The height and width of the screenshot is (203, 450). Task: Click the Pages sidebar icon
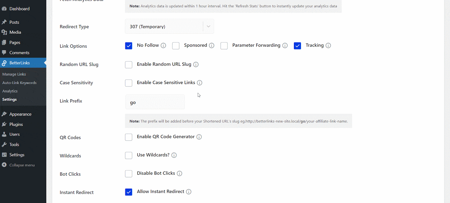tap(5, 42)
